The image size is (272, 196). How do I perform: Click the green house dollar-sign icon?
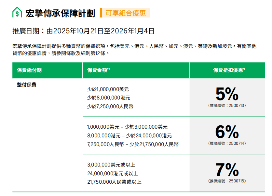(x=17, y=13)
